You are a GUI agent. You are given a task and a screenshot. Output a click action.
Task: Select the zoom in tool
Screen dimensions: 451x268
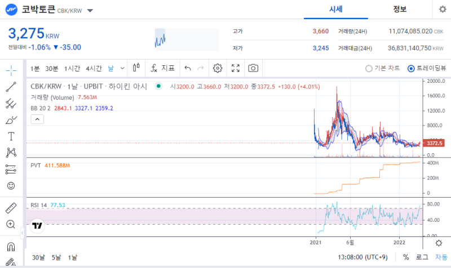pyautogui.click(x=11, y=224)
